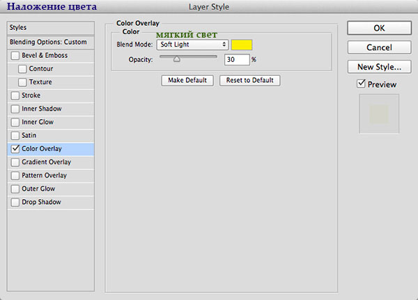
Task: Click Reset to Default button
Action: point(250,80)
